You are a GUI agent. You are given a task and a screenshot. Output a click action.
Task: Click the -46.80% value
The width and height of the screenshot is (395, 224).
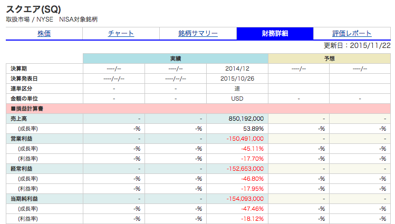click(253, 179)
